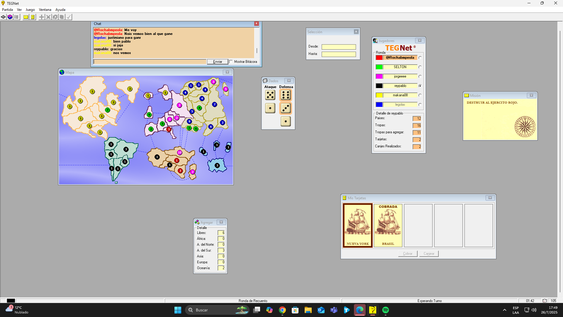Click the blue-magenta globe toolbar icon
The image size is (563, 317).
click(10, 17)
